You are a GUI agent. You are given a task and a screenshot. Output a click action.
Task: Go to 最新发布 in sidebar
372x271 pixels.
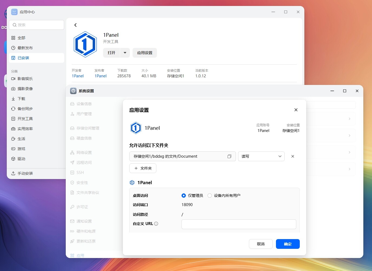[x=25, y=48]
